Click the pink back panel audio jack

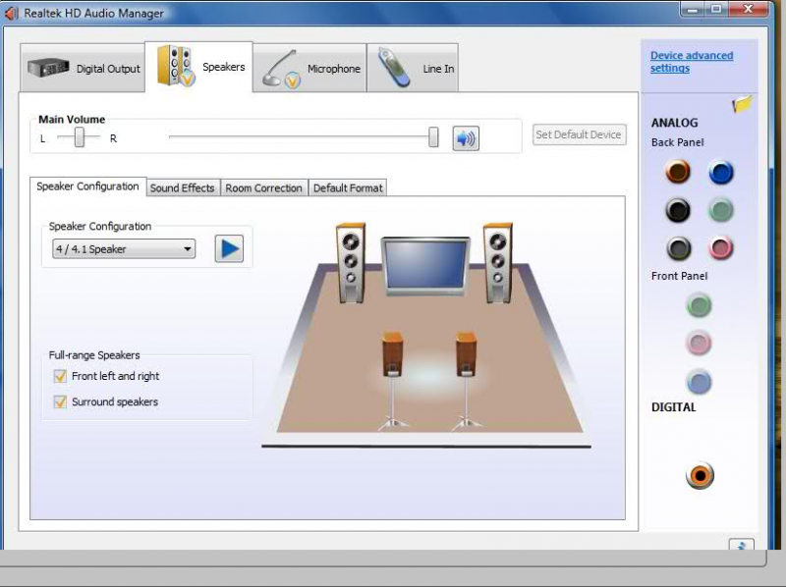click(720, 247)
